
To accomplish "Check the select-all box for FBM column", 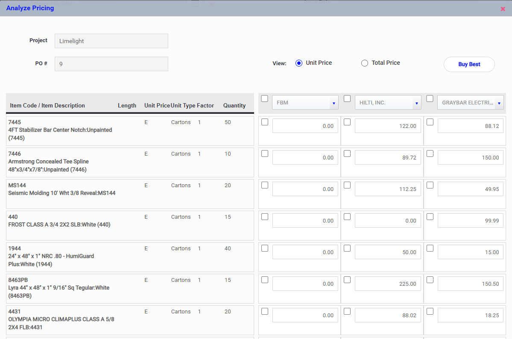I will click(x=264, y=99).
